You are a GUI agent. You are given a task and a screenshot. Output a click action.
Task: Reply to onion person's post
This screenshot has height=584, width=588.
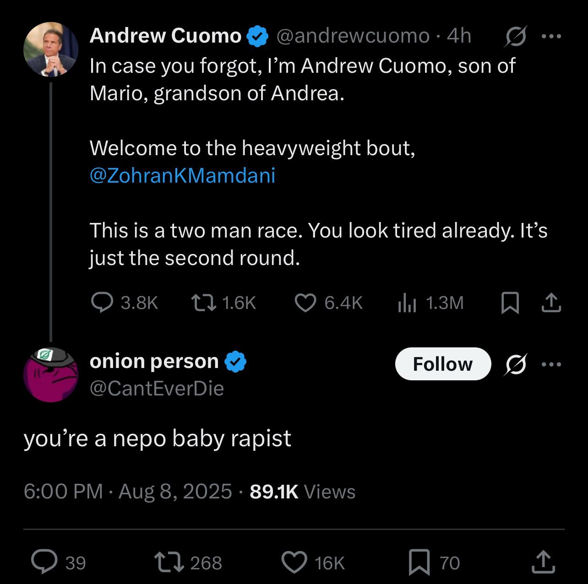tap(43, 562)
